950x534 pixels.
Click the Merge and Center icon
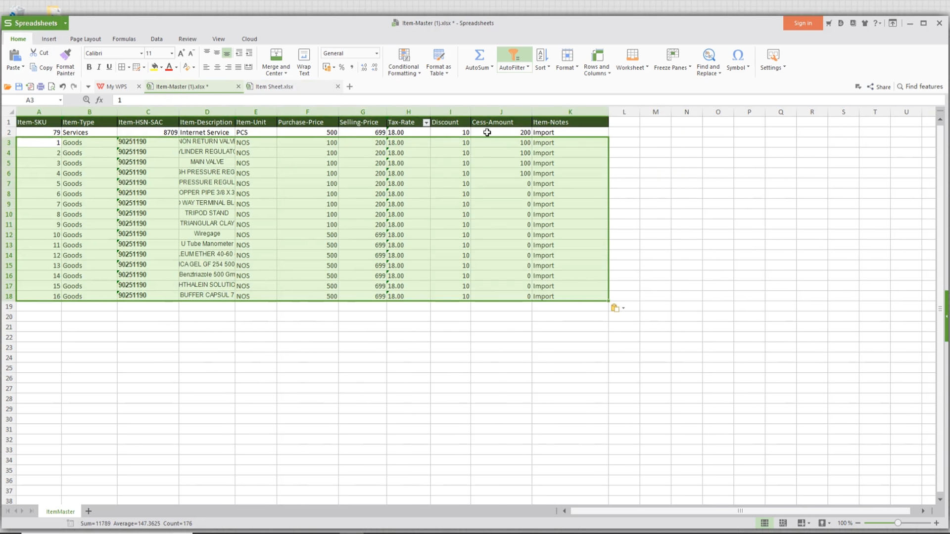(x=276, y=54)
